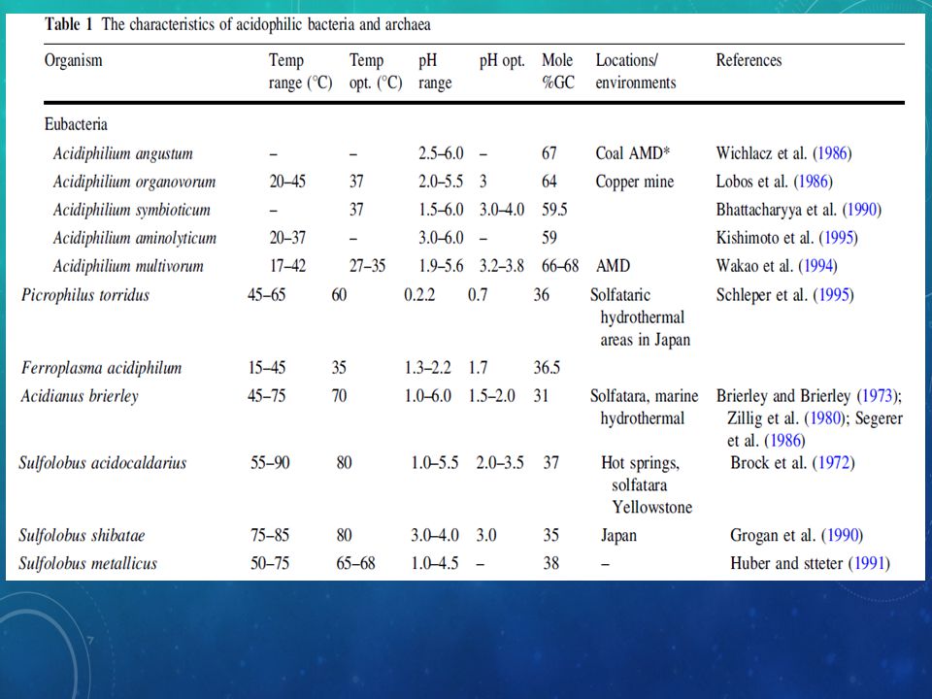The width and height of the screenshot is (932, 699).
Task: Click the 1973 Brierley and Brierley link
Action: point(877,396)
